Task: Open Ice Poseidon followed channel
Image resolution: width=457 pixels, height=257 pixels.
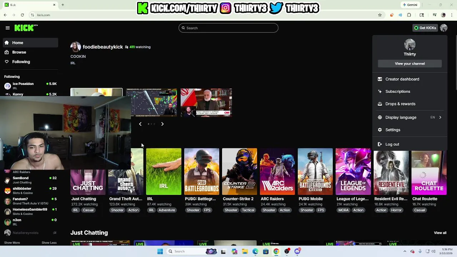Action: pos(30,86)
